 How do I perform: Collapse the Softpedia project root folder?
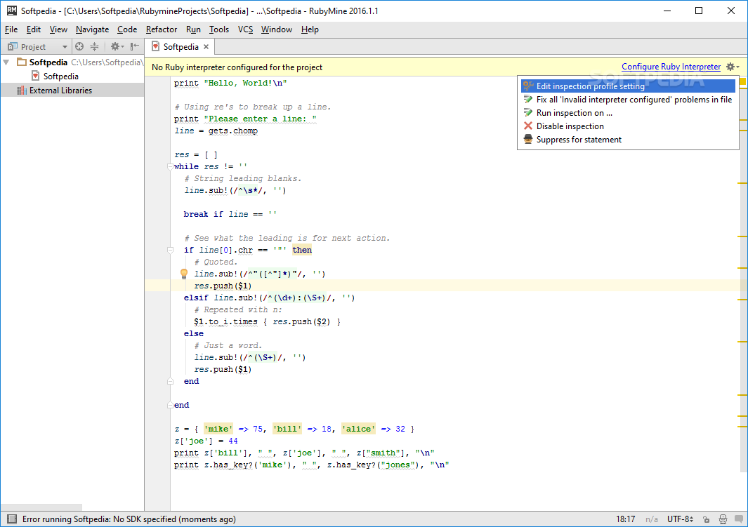[x=6, y=62]
